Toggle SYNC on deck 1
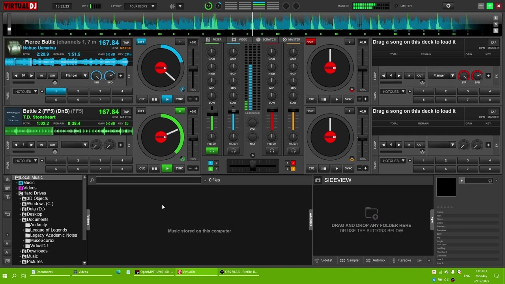Screen dimensions: 505x284 pos(179,99)
